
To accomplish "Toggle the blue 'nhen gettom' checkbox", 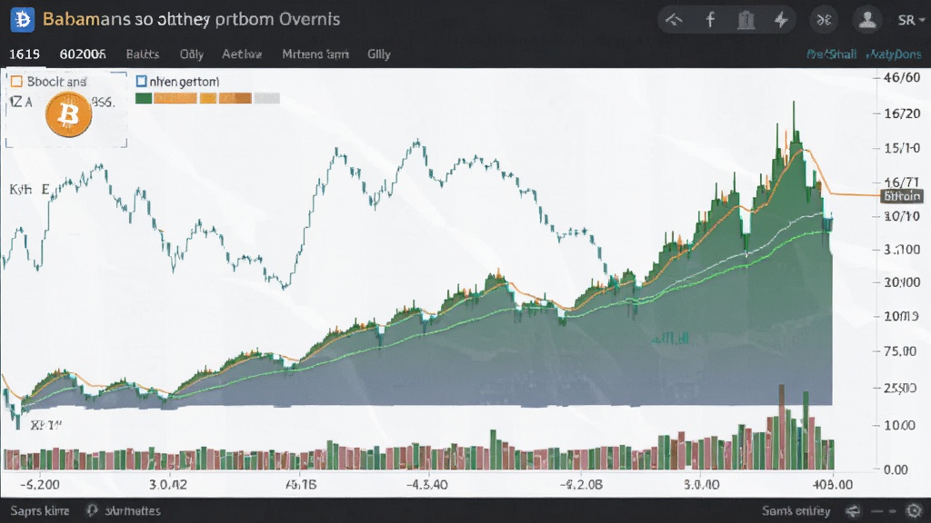I will 141,81.
